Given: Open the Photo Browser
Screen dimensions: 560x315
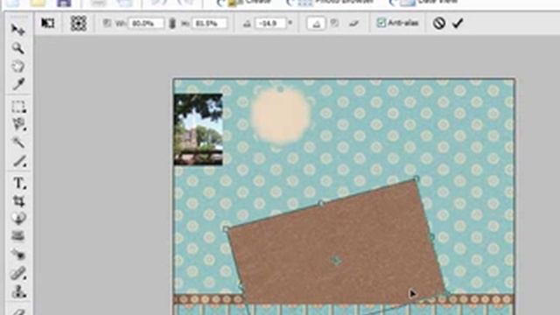Looking at the screenshot, I should point(331,2).
